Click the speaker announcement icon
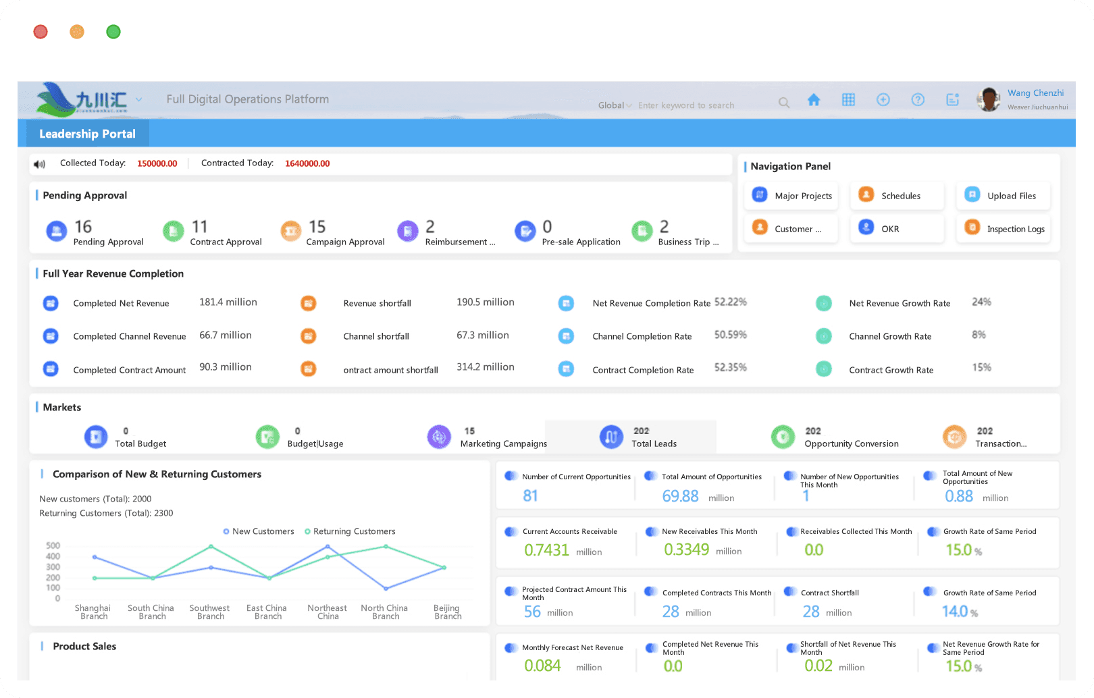Screen dimensions: 1094x698 coord(40,164)
